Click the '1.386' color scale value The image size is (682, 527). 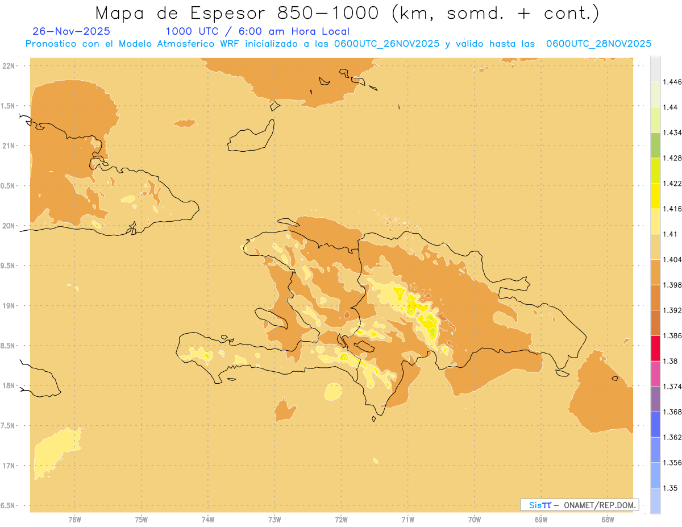pyautogui.click(x=673, y=335)
